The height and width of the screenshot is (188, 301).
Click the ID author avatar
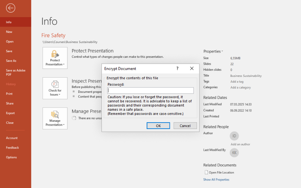pyautogui.click(x=234, y=136)
